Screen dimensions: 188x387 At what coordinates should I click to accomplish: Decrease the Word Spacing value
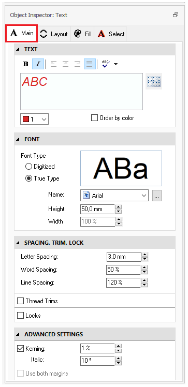click(145, 272)
